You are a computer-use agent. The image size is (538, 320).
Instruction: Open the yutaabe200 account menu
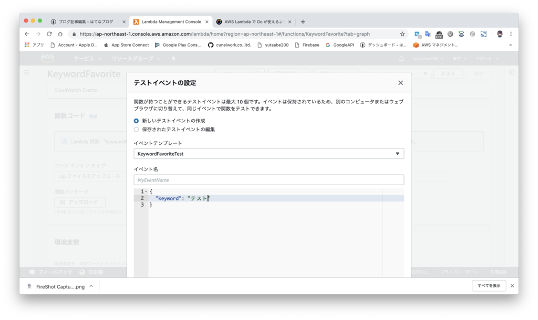coord(428,59)
